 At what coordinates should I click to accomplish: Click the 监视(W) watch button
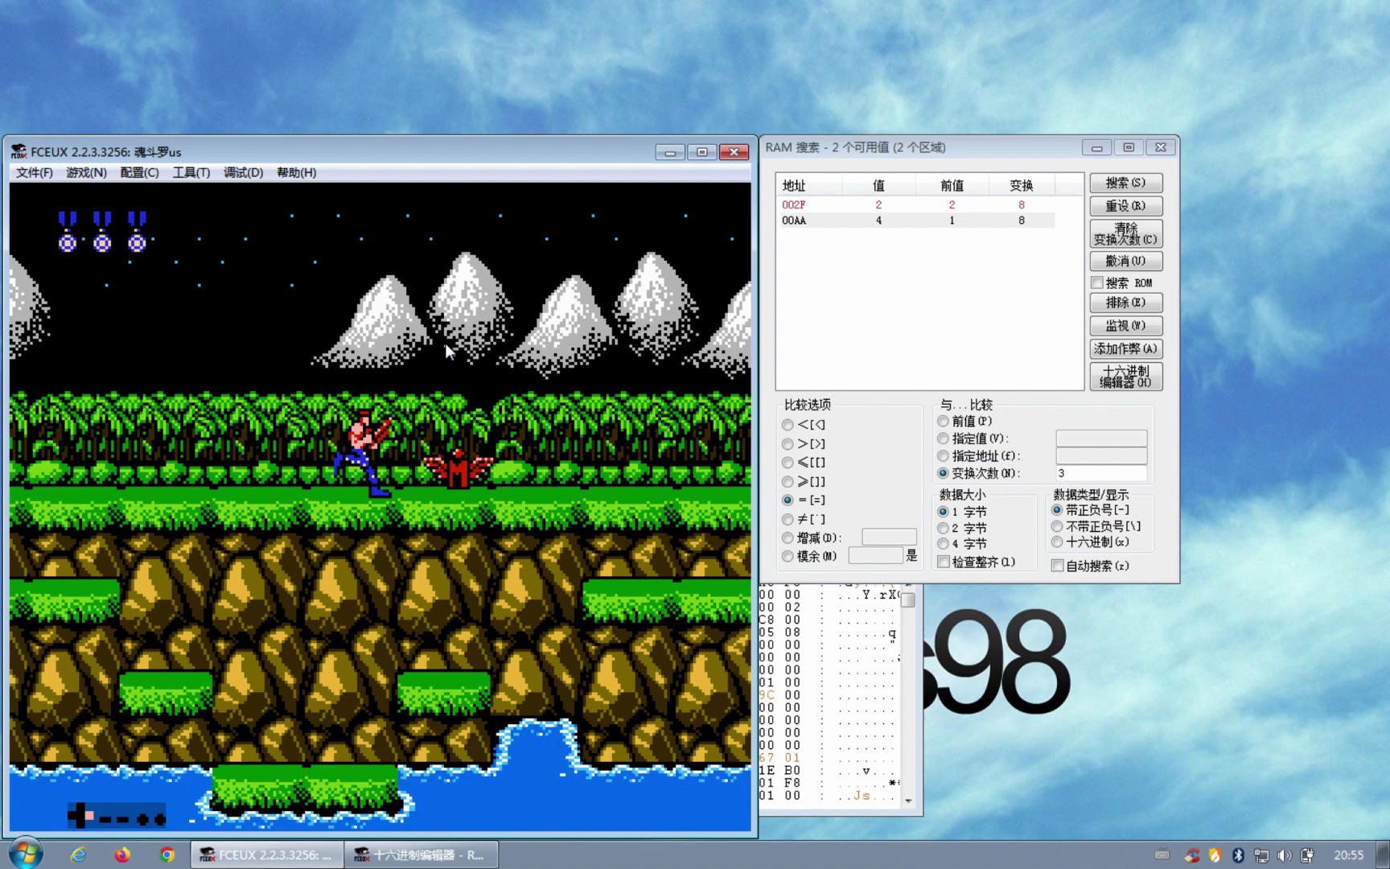pyautogui.click(x=1125, y=326)
